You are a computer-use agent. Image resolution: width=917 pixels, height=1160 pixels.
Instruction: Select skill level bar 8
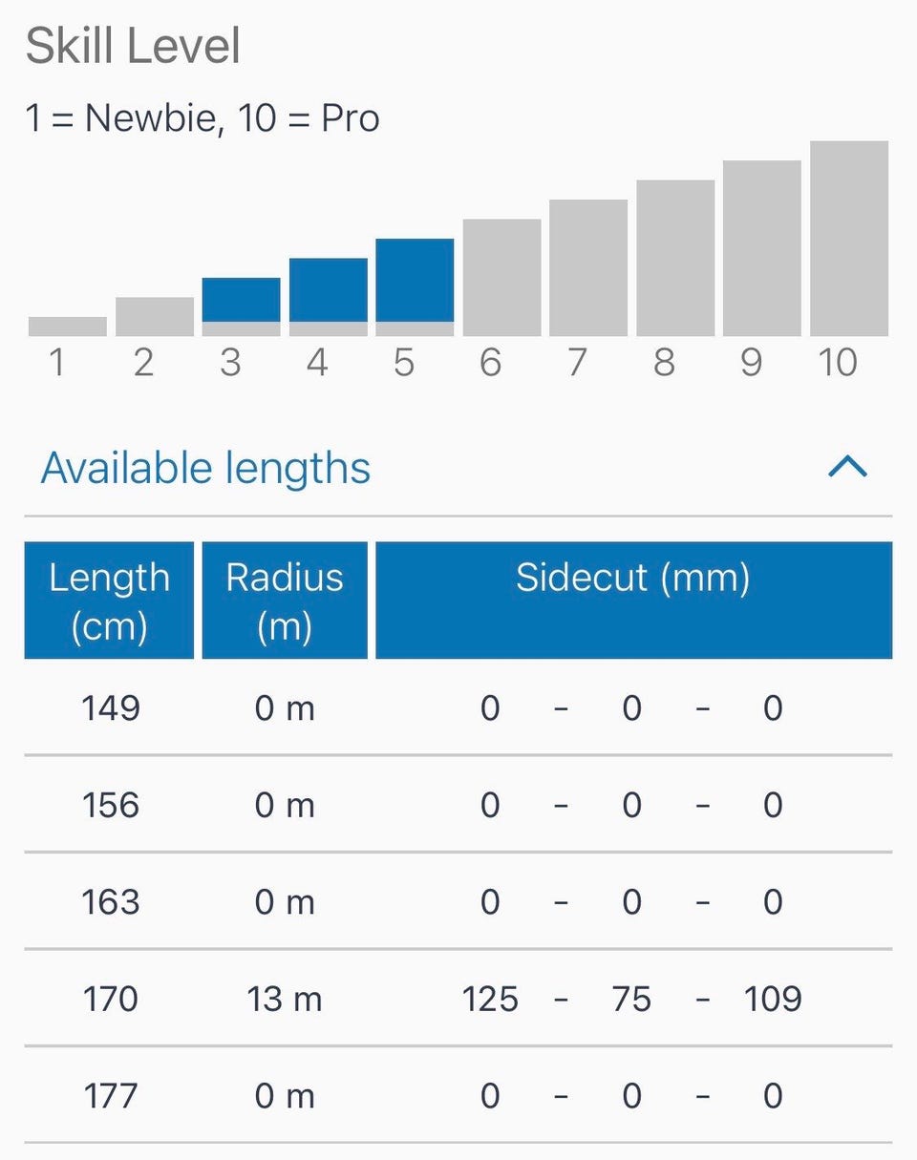tap(675, 258)
